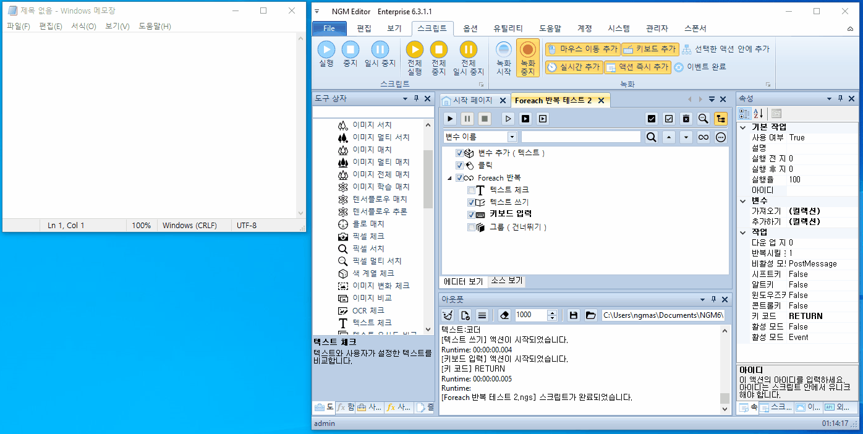Pause all scripts with 전체 일시 중지
Viewport: 863px width, 434px height.
point(469,58)
